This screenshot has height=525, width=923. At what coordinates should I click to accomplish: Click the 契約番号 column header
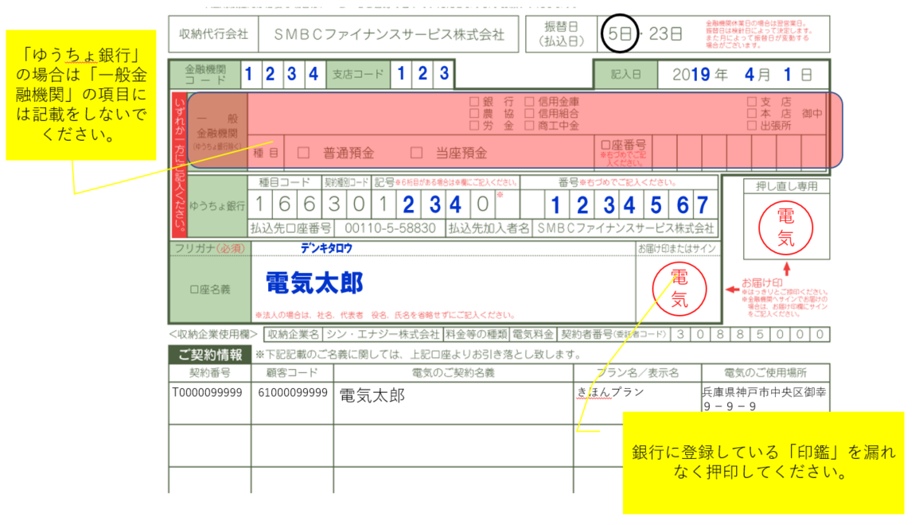pos(209,373)
